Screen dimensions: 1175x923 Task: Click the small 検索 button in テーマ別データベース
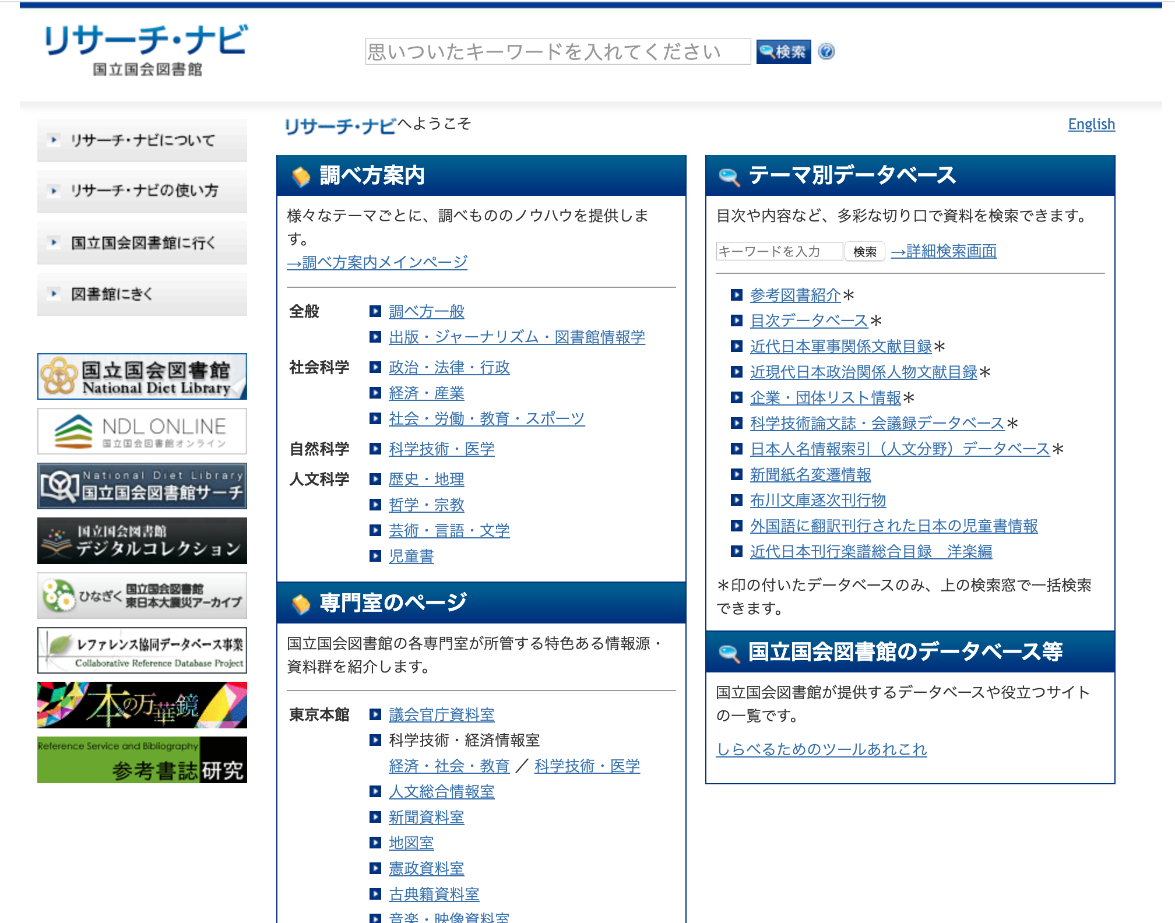(x=865, y=252)
